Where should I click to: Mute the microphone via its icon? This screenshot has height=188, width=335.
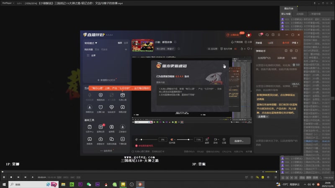(x=137, y=140)
